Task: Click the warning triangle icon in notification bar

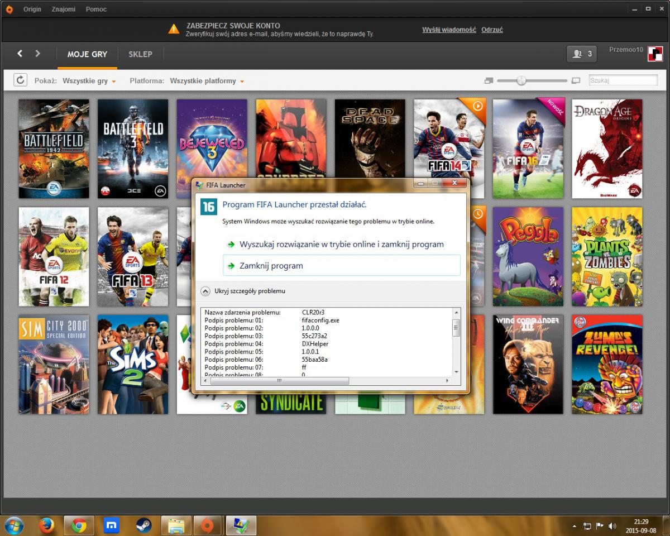Action: [174, 29]
